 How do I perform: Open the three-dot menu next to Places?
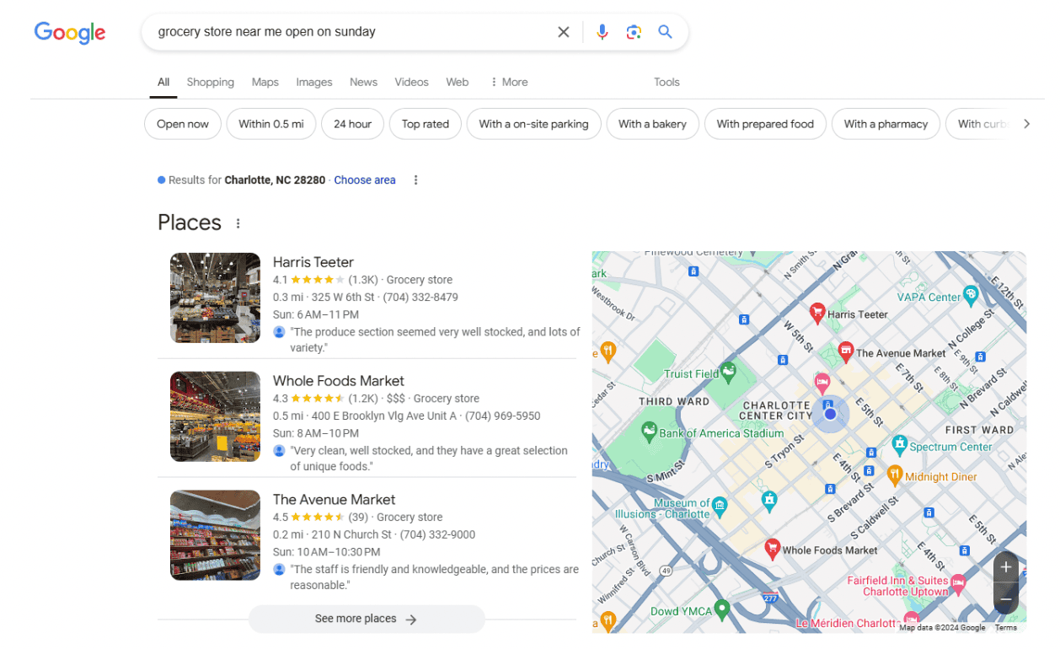click(238, 223)
